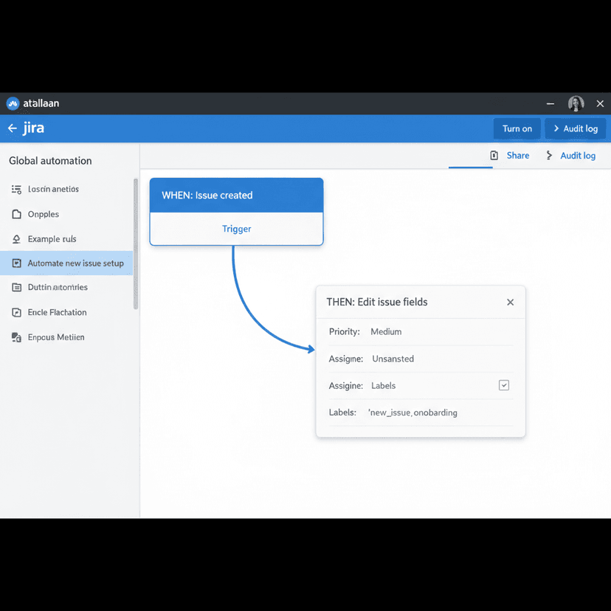
Task: Click the lightning icon next to Audit log
Action: click(x=549, y=156)
